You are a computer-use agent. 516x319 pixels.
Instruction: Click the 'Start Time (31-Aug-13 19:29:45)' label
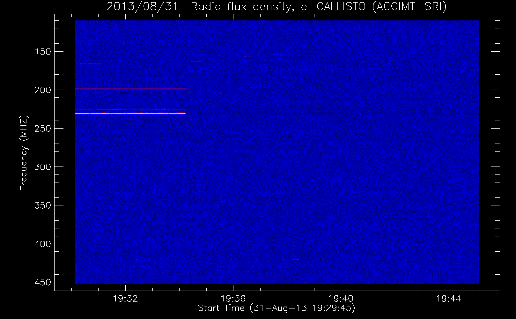[x=276, y=308]
